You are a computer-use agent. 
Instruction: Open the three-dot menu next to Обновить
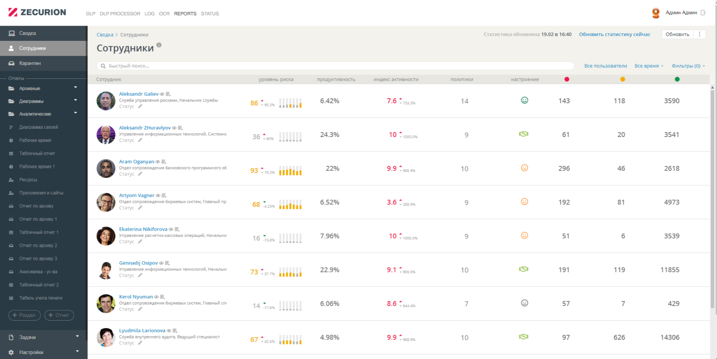point(699,34)
